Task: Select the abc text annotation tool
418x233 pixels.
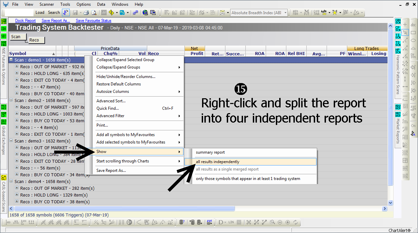Action: click(x=413, y=25)
